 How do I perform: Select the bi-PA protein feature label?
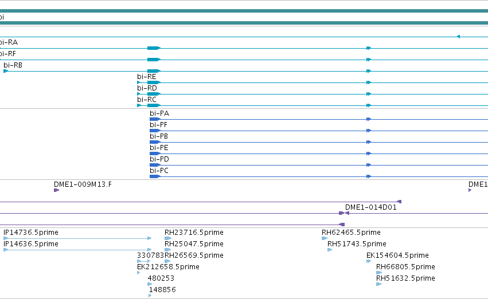[159, 113]
